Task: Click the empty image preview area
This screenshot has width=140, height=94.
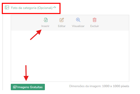Action: (70, 56)
